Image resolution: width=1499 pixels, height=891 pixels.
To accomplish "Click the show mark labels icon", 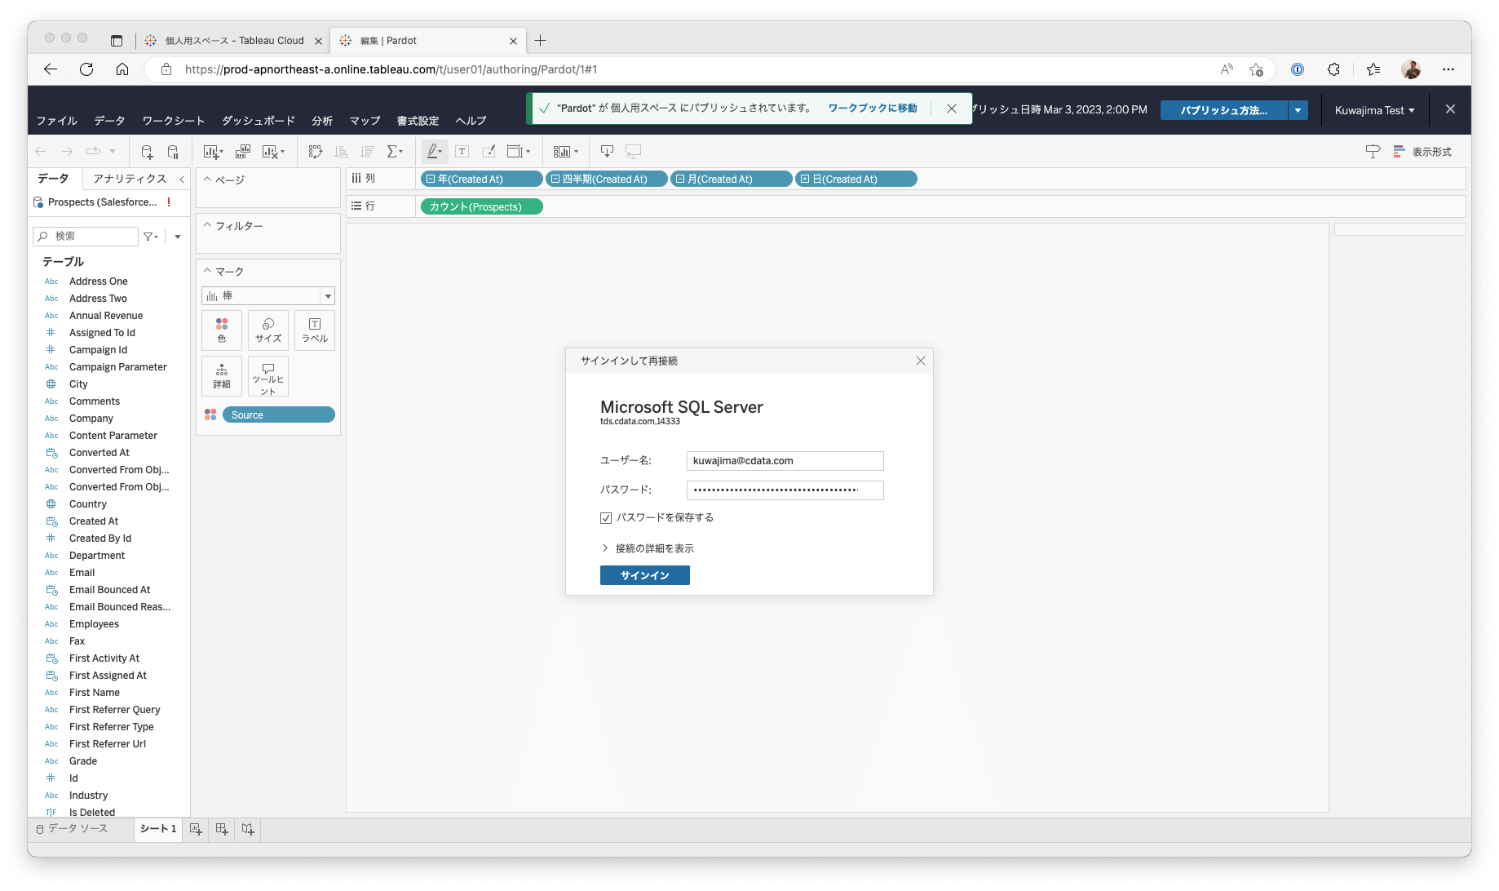I will tap(462, 152).
